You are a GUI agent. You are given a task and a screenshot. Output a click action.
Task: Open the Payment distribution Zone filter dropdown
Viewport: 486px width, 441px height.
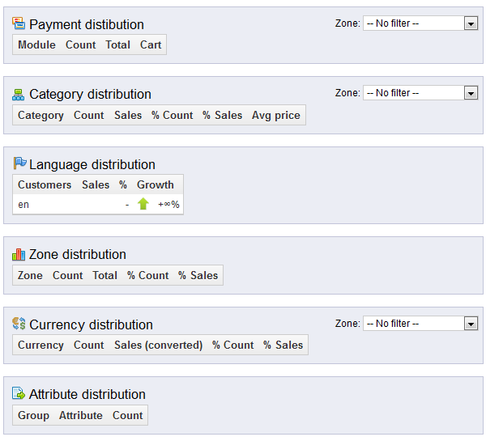(x=420, y=23)
